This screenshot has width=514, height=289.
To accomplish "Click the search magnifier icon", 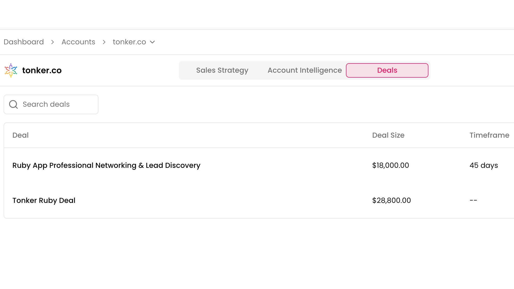I will [13, 104].
